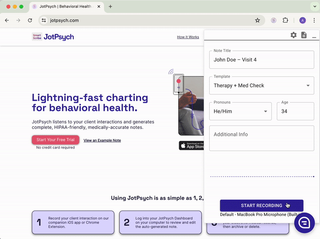Open the How it Works link

188,37
